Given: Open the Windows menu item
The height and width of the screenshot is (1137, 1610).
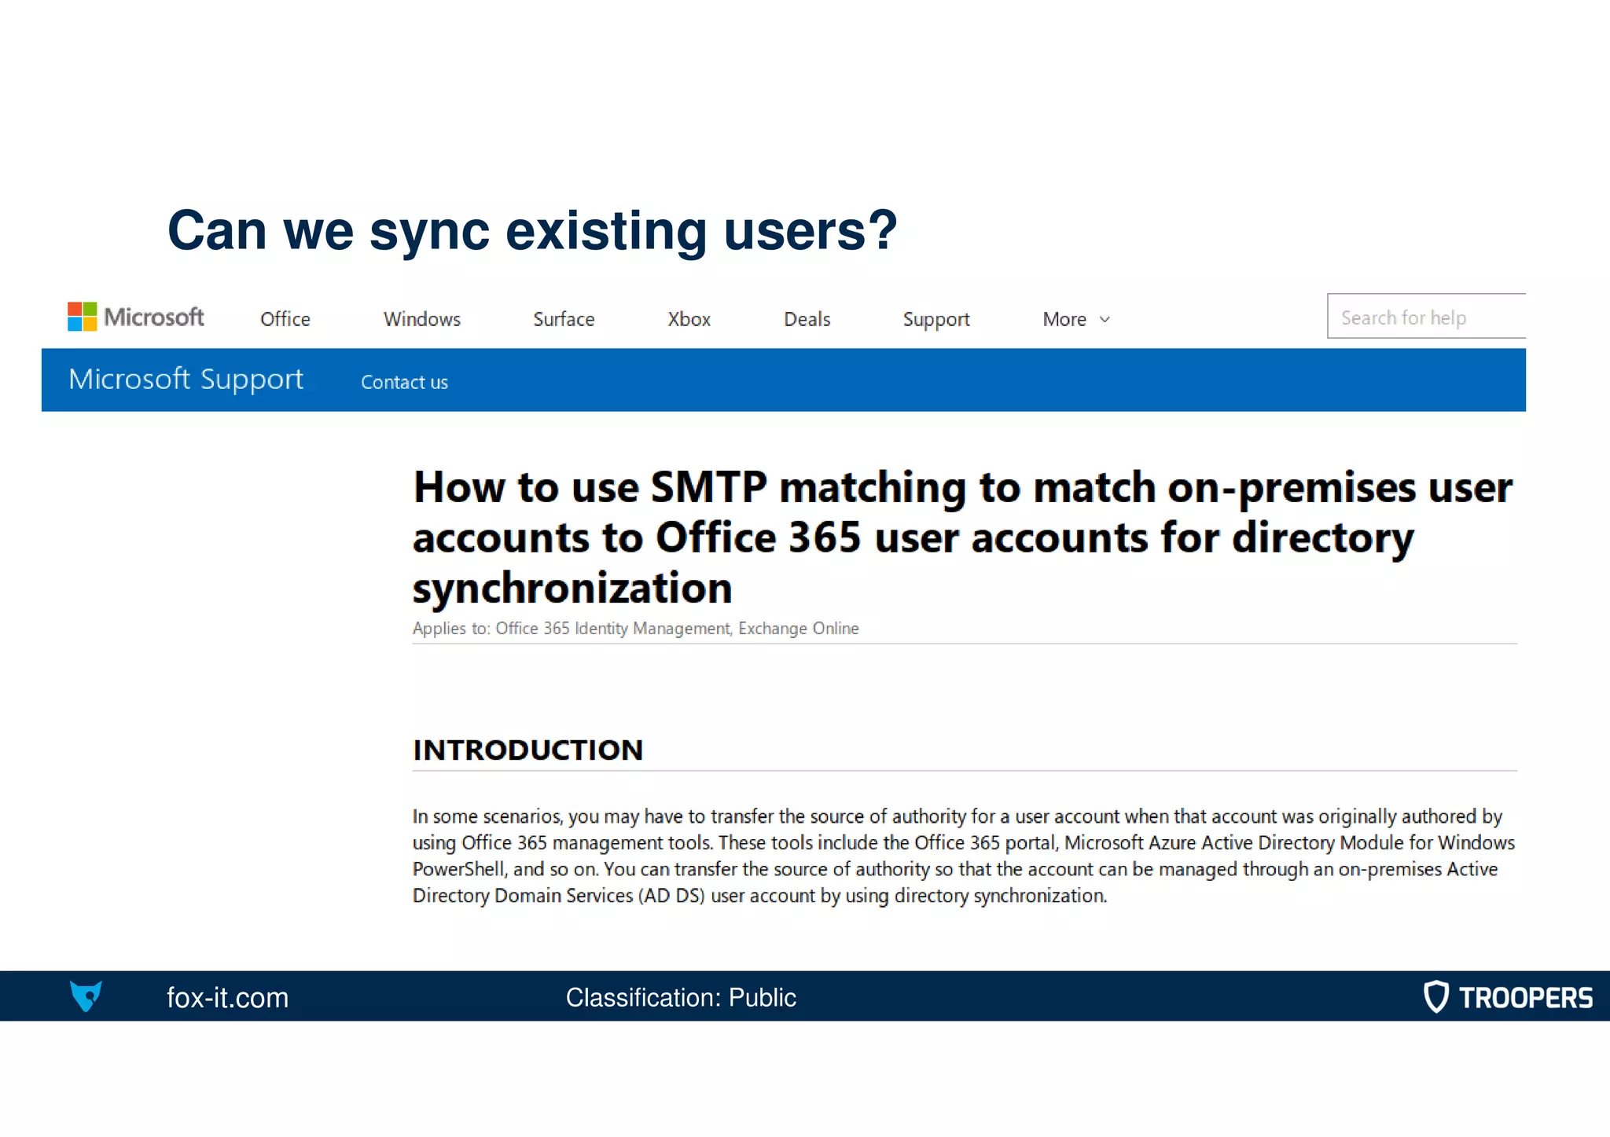Looking at the screenshot, I should [422, 319].
